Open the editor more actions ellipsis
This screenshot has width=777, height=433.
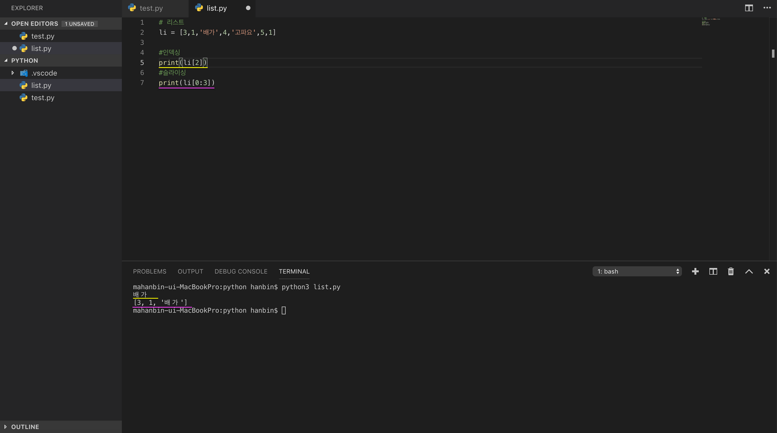click(767, 8)
